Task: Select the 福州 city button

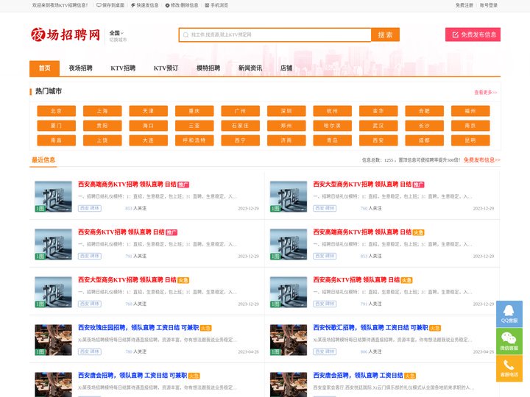Action: click(x=470, y=111)
